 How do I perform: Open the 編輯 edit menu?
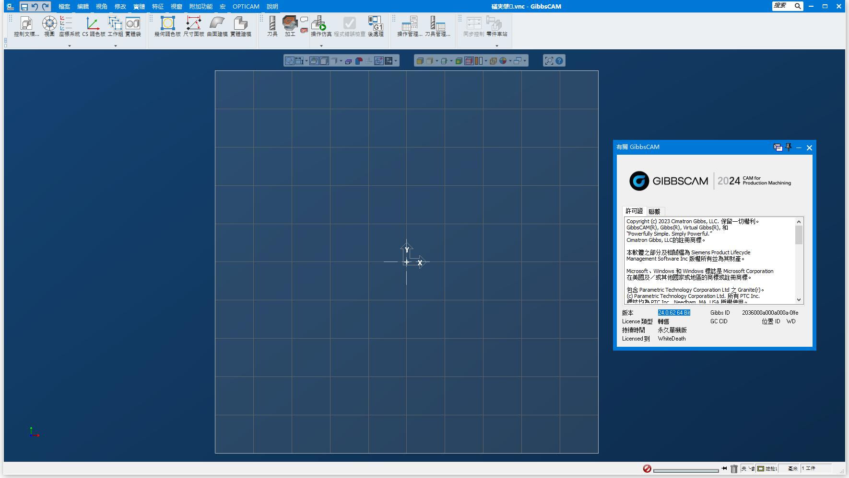(x=83, y=7)
